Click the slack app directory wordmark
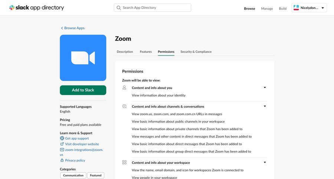Image resolution: width=334 pixels, height=179 pixels. (x=40, y=8)
